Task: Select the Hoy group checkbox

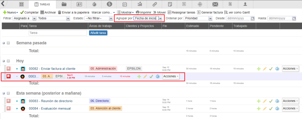Action: (x=8, y=61)
